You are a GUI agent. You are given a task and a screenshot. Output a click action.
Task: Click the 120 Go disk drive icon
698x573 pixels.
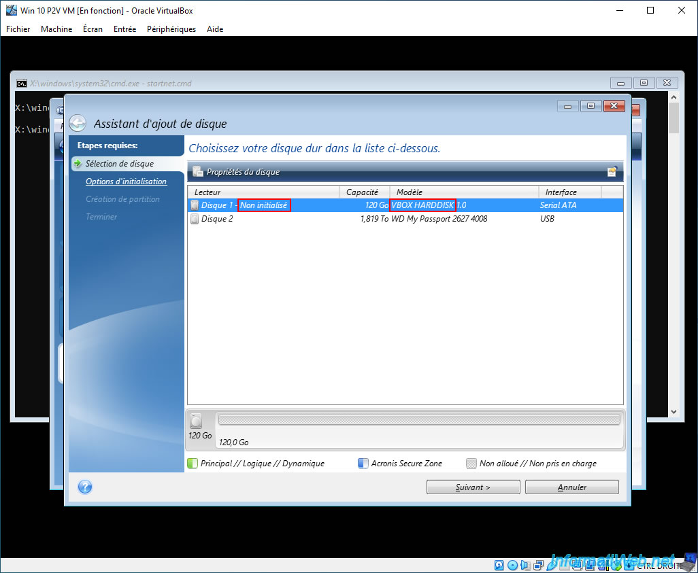pyautogui.click(x=196, y=421)
